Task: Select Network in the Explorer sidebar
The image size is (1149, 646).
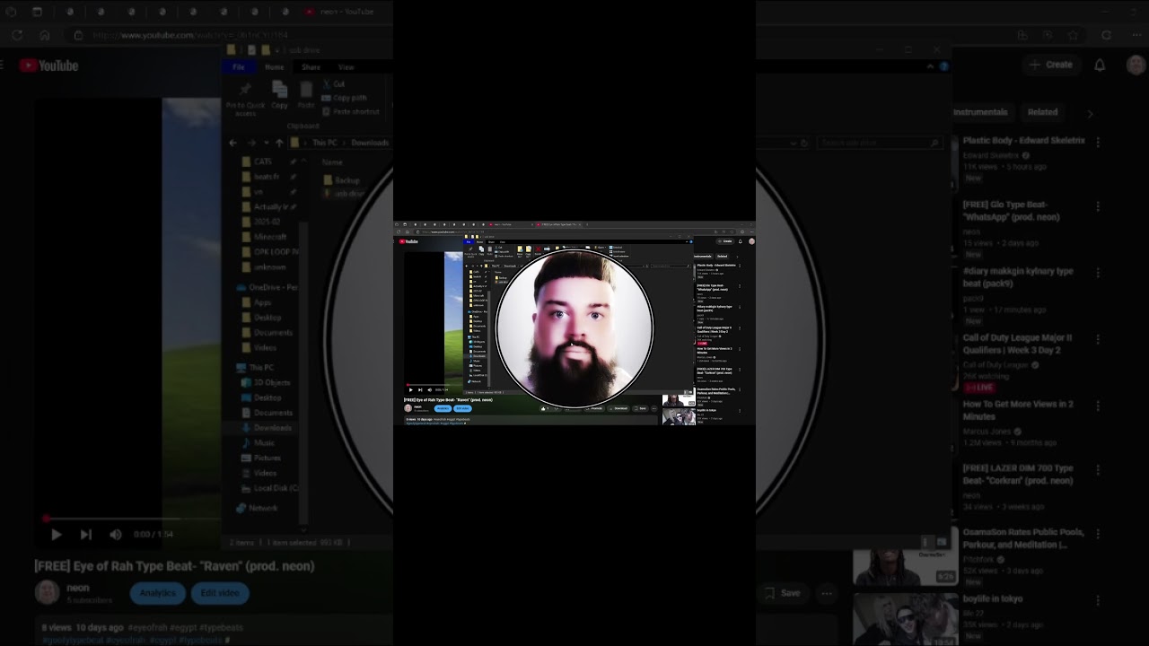Action: point(257,508)
